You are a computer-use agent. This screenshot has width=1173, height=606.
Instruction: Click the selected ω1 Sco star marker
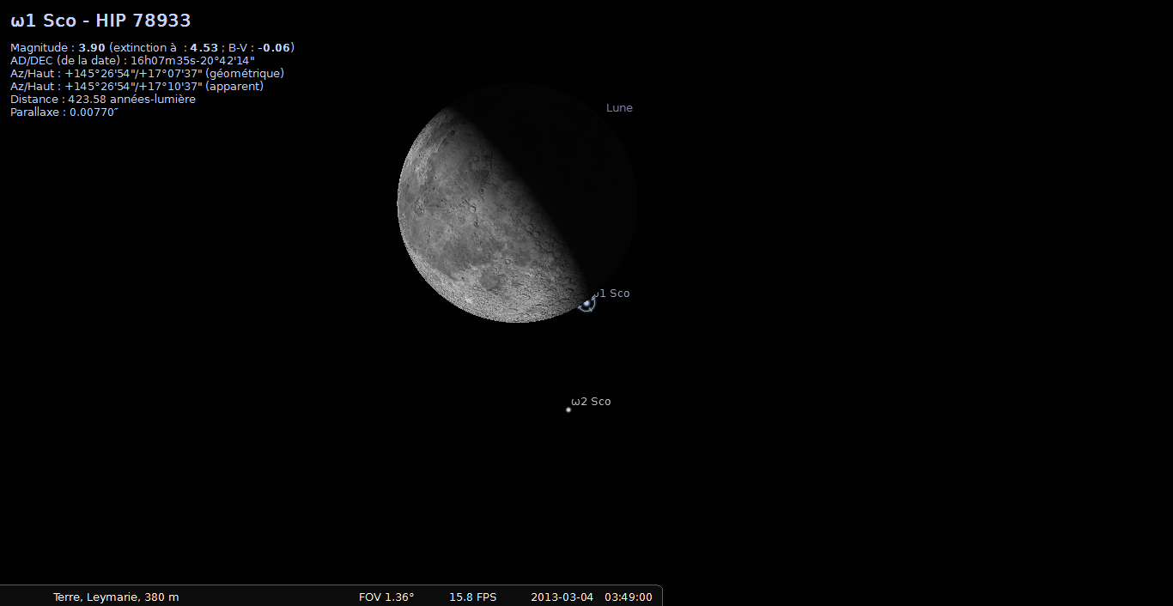pyautogui.click(x=586, y=303)
